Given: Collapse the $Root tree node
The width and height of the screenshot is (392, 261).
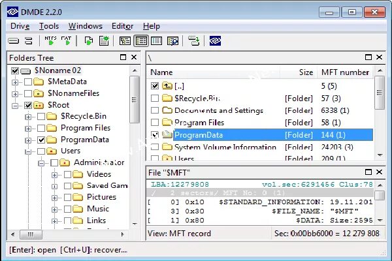Looking at the screenshot, I should coord(15,106).
